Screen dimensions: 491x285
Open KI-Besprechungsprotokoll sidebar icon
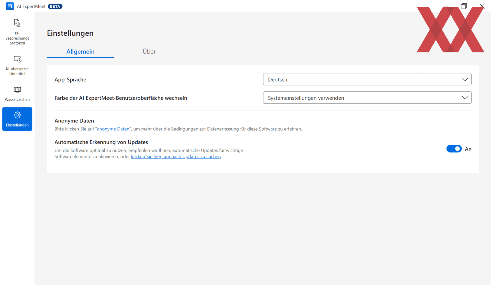17,23
